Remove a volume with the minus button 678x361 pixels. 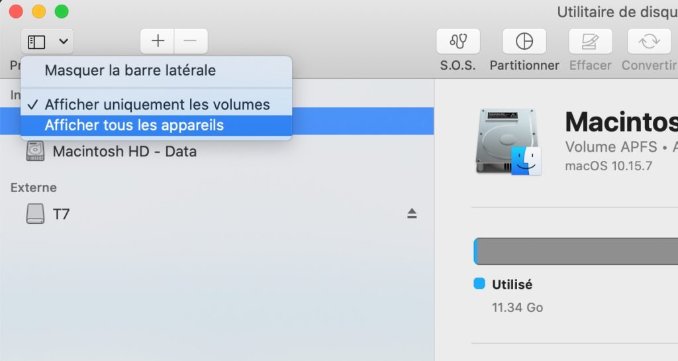pos(191,41)
